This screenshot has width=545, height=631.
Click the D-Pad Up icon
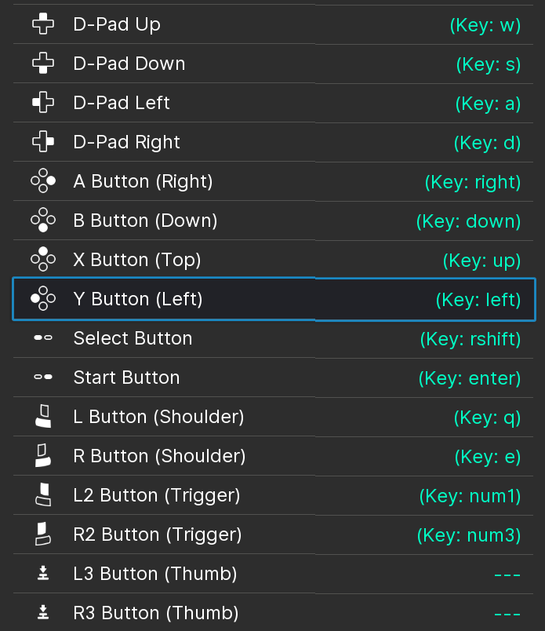click(x=43, y=24)
